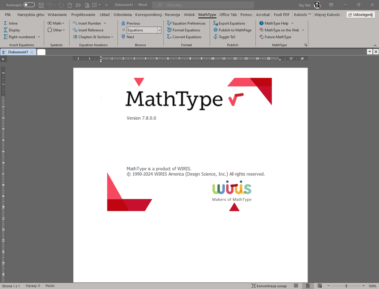This screenshot has height=289, width=379.
Task: Click Convert Equations
Action: click(x=184, y=37)
